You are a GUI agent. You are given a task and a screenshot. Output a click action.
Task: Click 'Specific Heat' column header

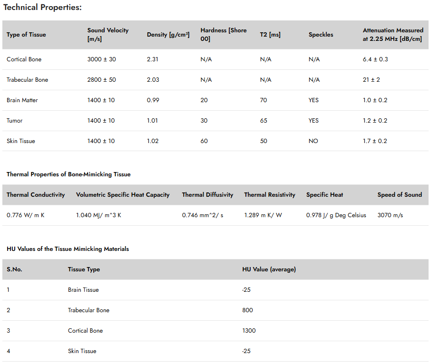pyautogui.click(x=325, y=195)
